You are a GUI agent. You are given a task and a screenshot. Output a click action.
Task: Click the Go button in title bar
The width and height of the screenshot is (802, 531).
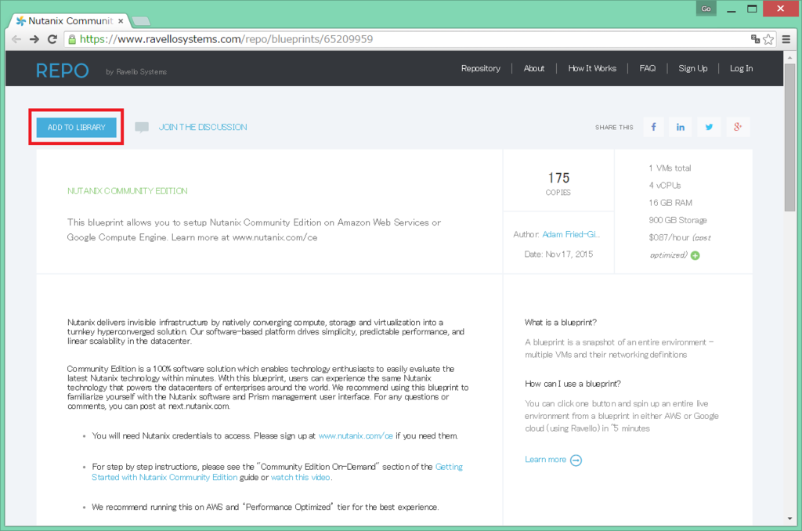point(706,8)
